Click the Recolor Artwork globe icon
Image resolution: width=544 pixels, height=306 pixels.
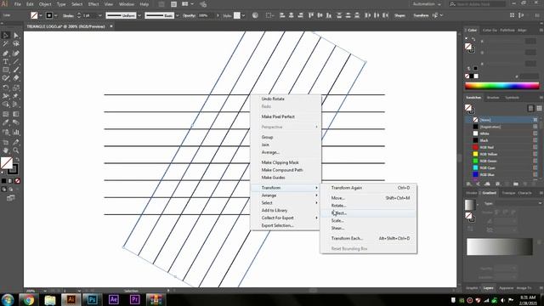(x=255, y=15)
